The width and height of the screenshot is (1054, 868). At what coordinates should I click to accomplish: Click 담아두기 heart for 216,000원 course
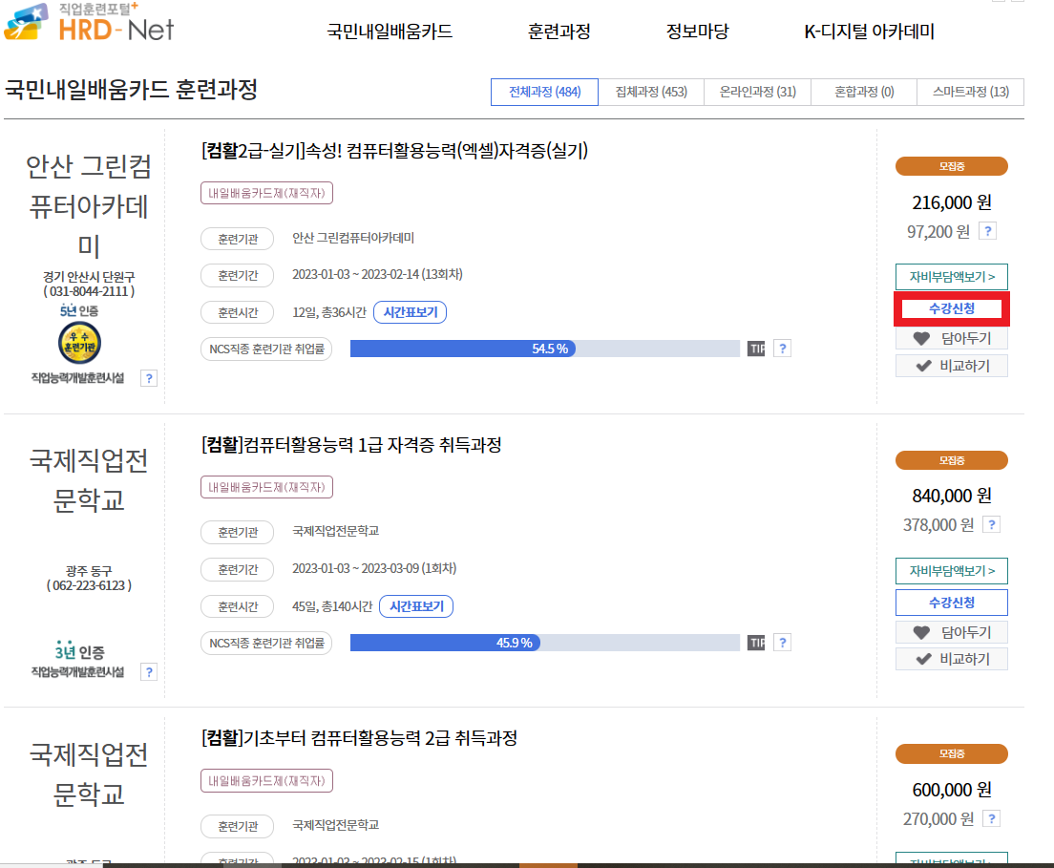[x=951, y=338]
